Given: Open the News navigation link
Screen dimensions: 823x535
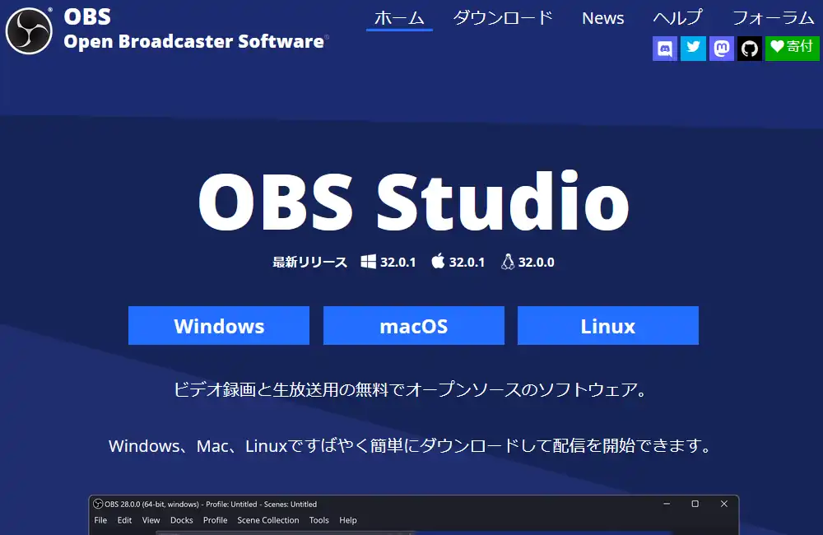Looking at the screenshot, I should (x=602, y=17).
